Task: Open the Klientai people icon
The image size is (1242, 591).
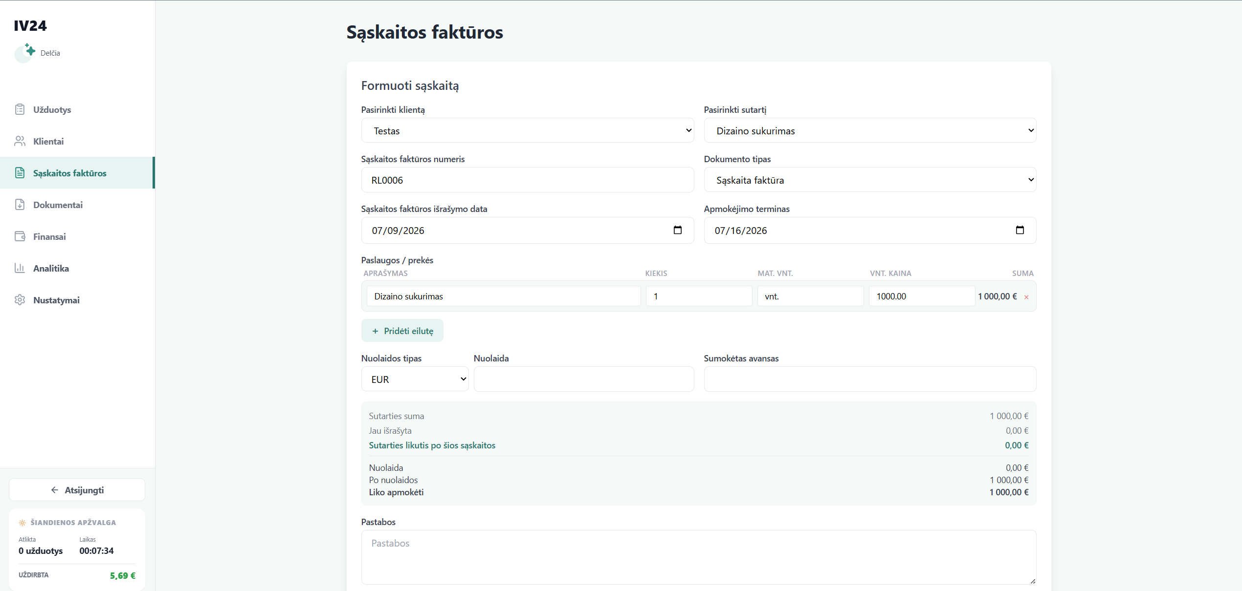Action: [x=20, y=141]
